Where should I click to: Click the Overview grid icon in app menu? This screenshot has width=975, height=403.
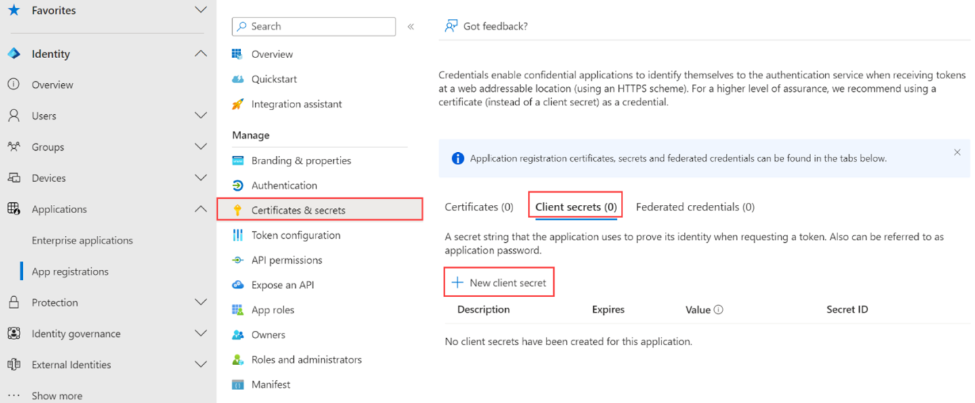(237, 54)
